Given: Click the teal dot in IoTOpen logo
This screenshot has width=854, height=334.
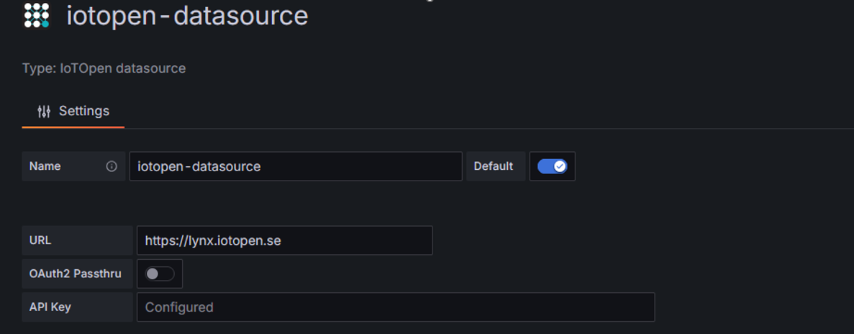Looking at the screenshot, I should click(x=45, y=24).
